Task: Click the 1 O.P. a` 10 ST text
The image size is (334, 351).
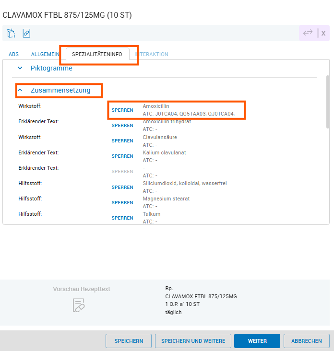Action: tap(182, 304)
